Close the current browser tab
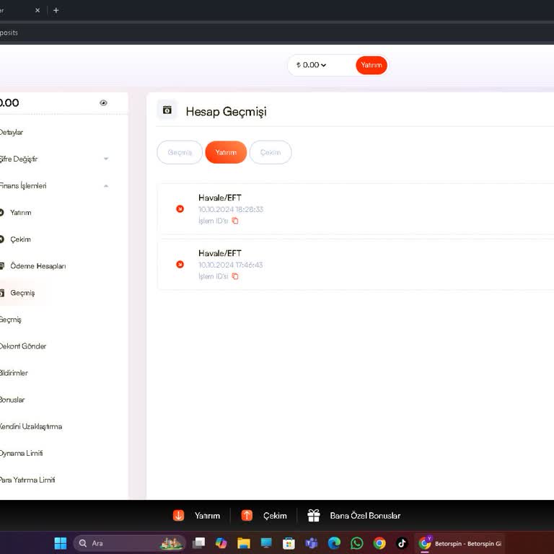 click(38, 11)
